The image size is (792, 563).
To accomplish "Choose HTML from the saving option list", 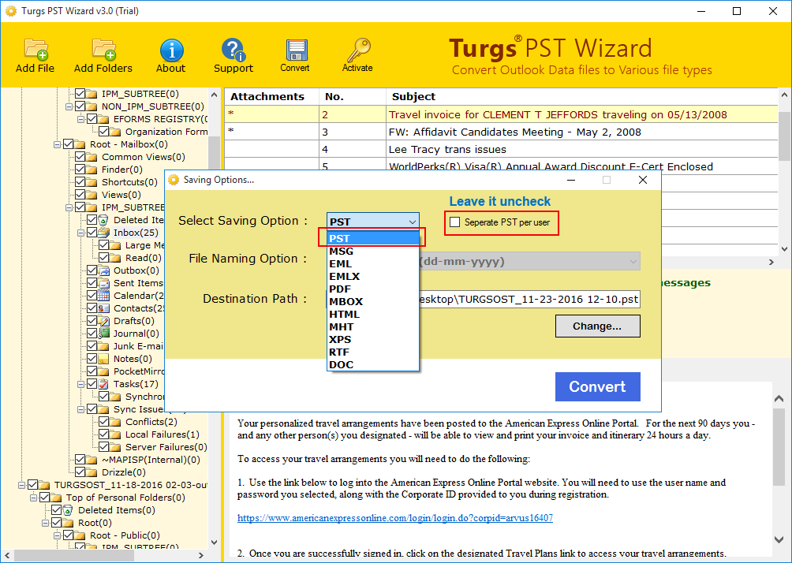I will pyautogui.click(x=373, y=314).
